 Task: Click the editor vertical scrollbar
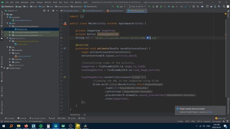click(226, 58)
